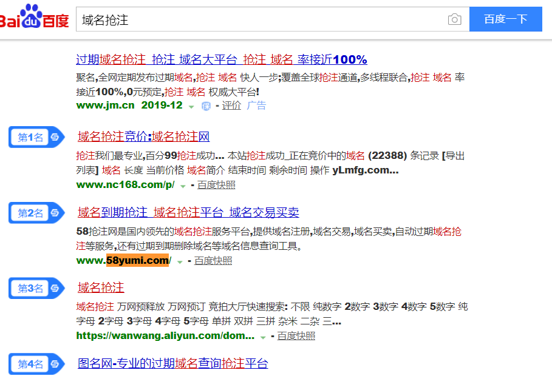Open 百度快照 for wanwang.aliyun.com result

tap(296, 336)
